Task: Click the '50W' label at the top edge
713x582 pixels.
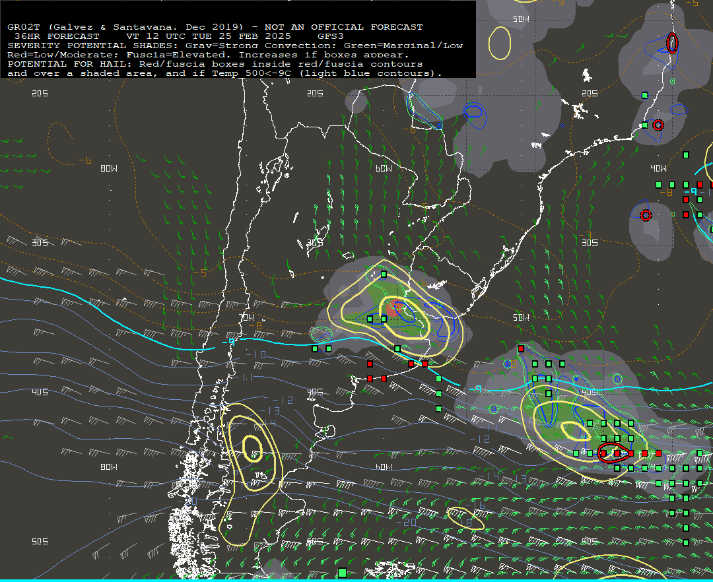Action: (x=521, y=19)
